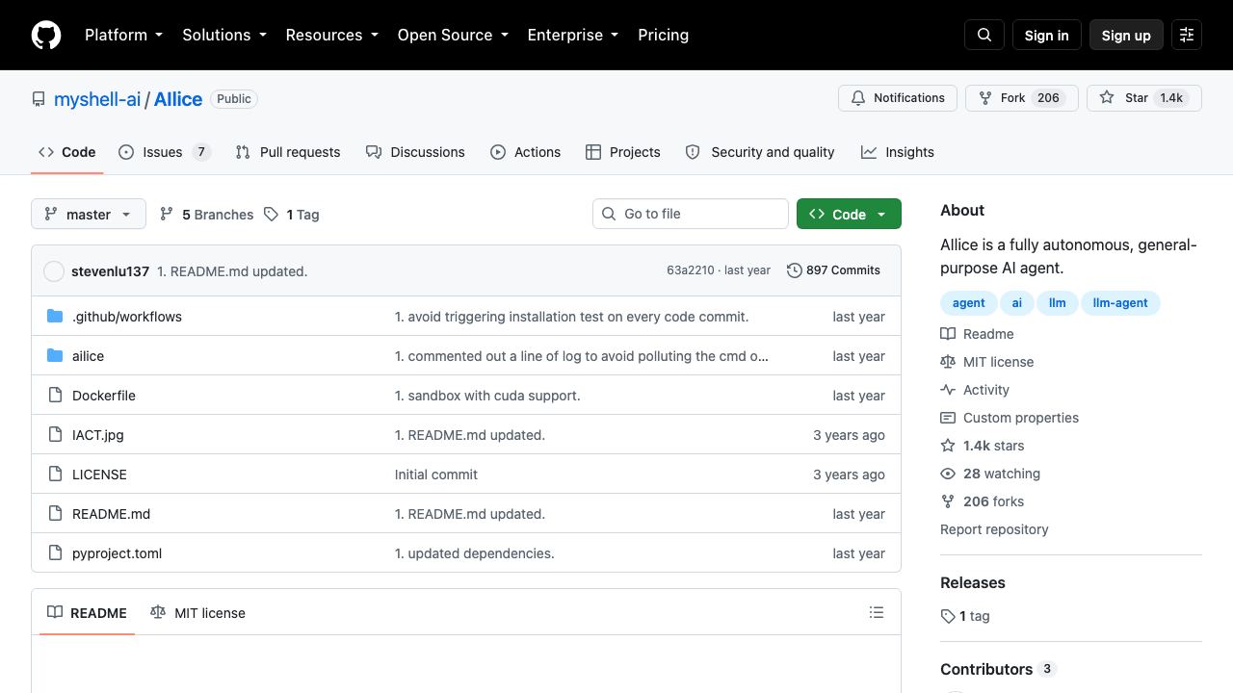Click the llm topic tag
Screen dimensions: 1233x693
(x=1058, y=303)
